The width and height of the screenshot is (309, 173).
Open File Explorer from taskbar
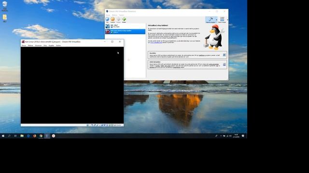pyautogui.click(x=22, y=136)
